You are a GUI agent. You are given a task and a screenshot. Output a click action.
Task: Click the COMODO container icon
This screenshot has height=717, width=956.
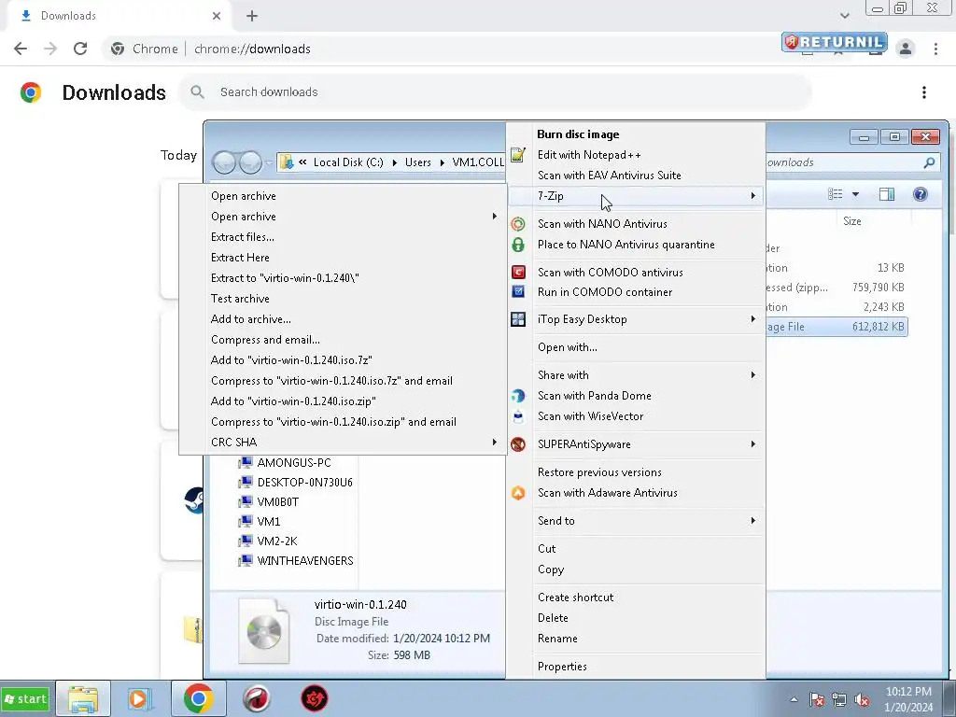(x=517, y=291)
